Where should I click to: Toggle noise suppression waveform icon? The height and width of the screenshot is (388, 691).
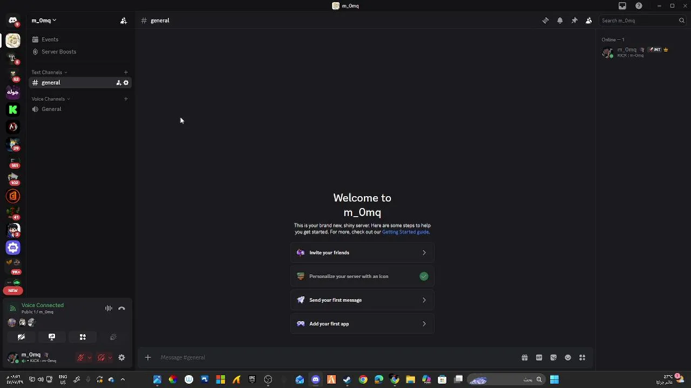(x=109, y=308)
